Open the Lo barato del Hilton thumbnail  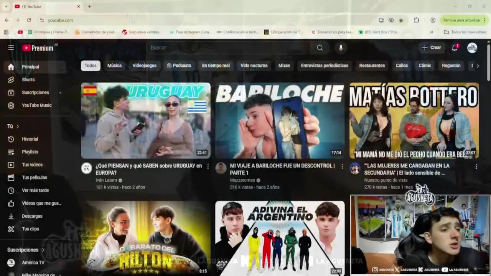point(146,238)
